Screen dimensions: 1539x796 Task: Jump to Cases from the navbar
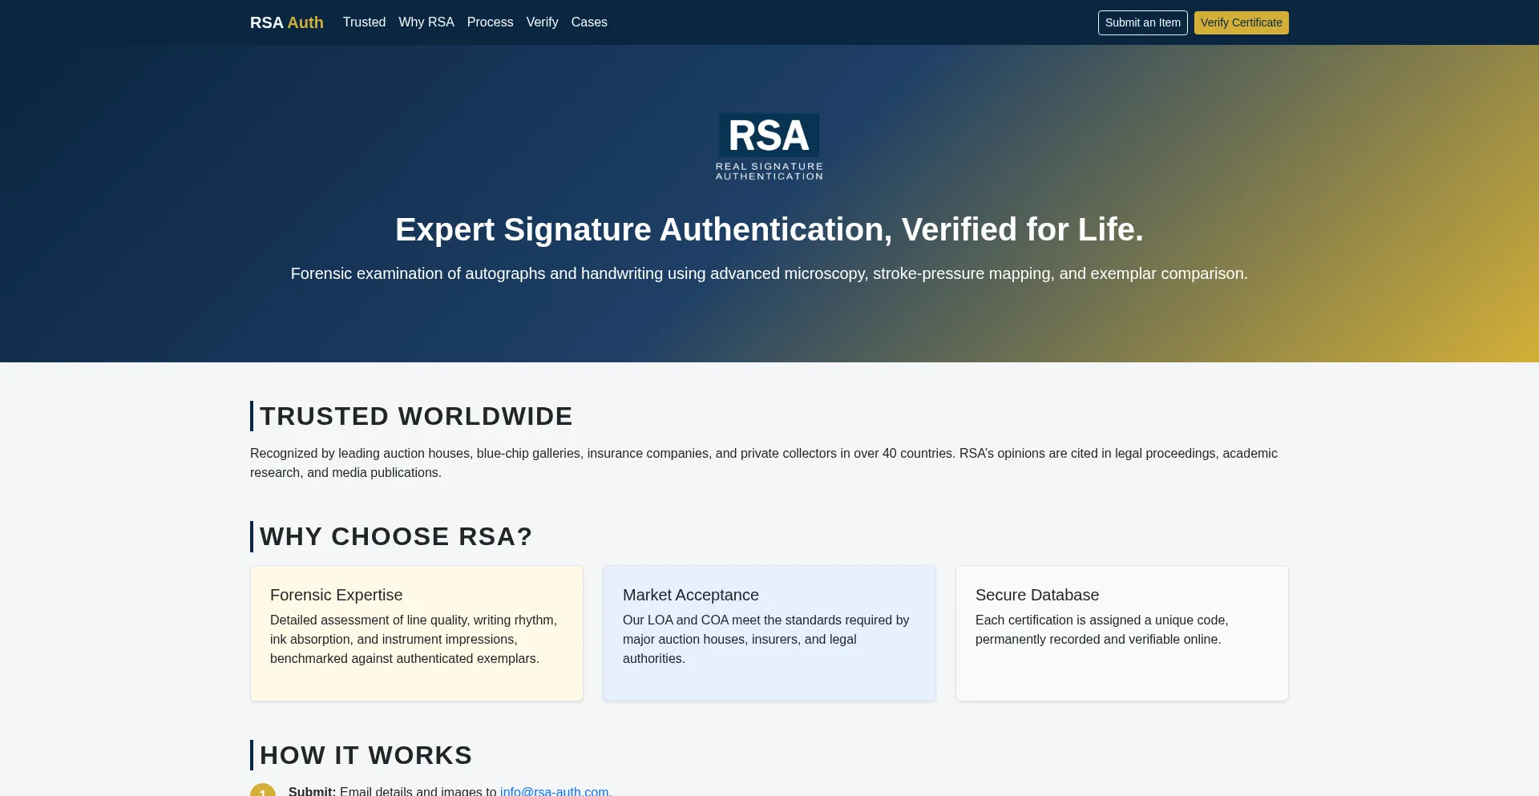pyautogui.click(x=589, y=22)
